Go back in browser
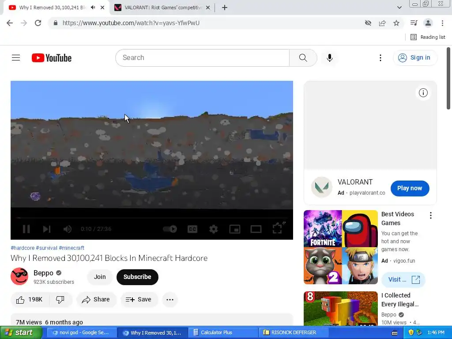This screenshot has width=452, height=339. click(10, 23)
